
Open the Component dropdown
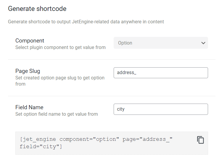tap(161, 43)
